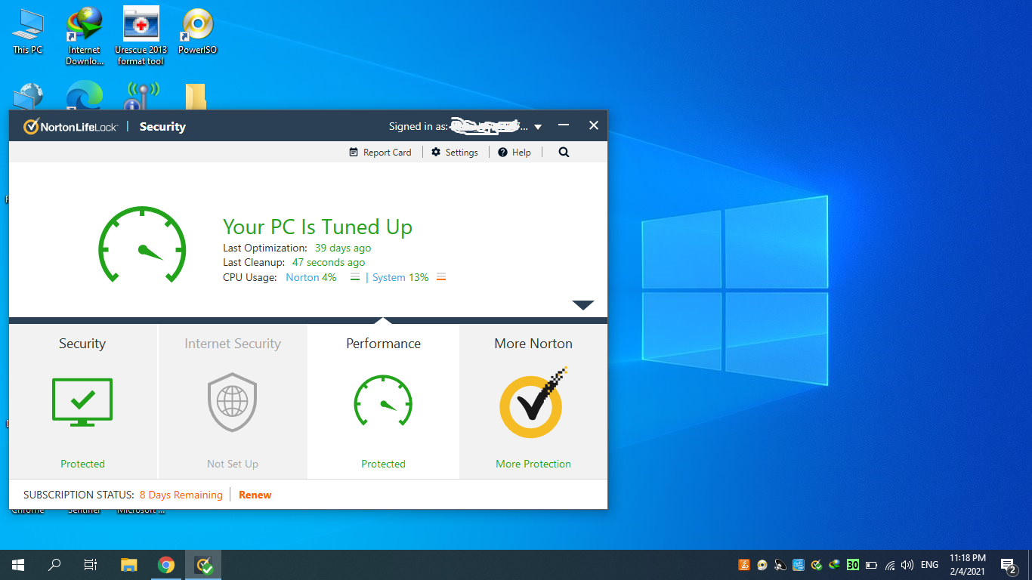
Task: Open the Help menu
Action: (514, 153)
